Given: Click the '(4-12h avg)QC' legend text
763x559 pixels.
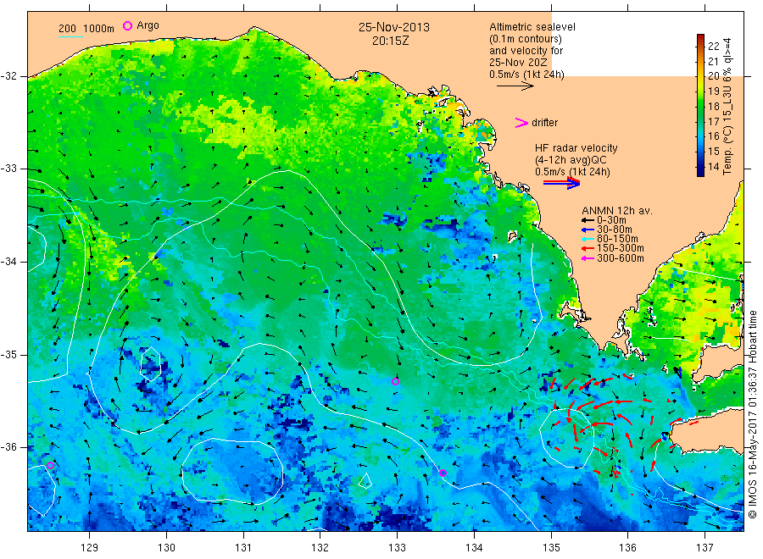Looking at the screenshot, I should tap(571, 160).
